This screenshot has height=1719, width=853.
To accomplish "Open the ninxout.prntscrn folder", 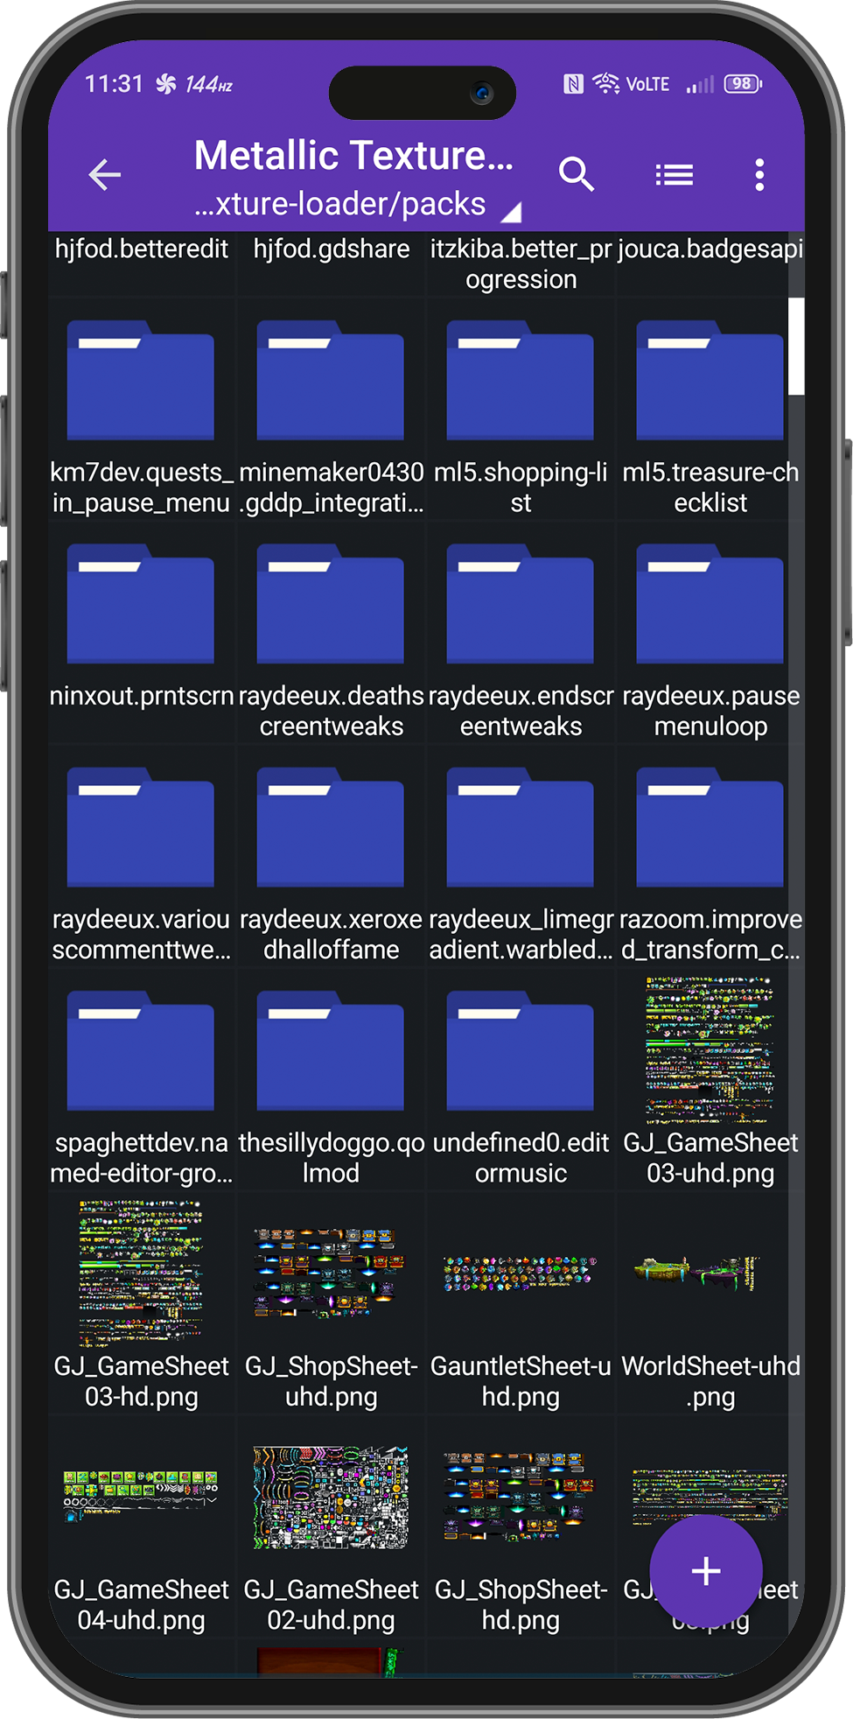I will point(141,604).
